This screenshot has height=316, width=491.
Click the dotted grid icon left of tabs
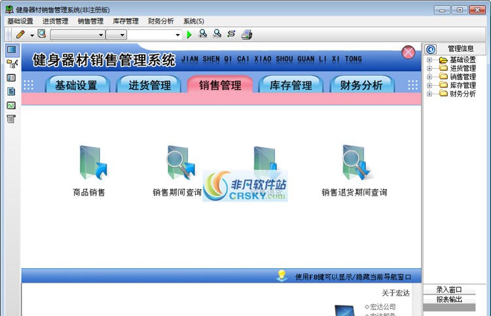tap(29, 85)
